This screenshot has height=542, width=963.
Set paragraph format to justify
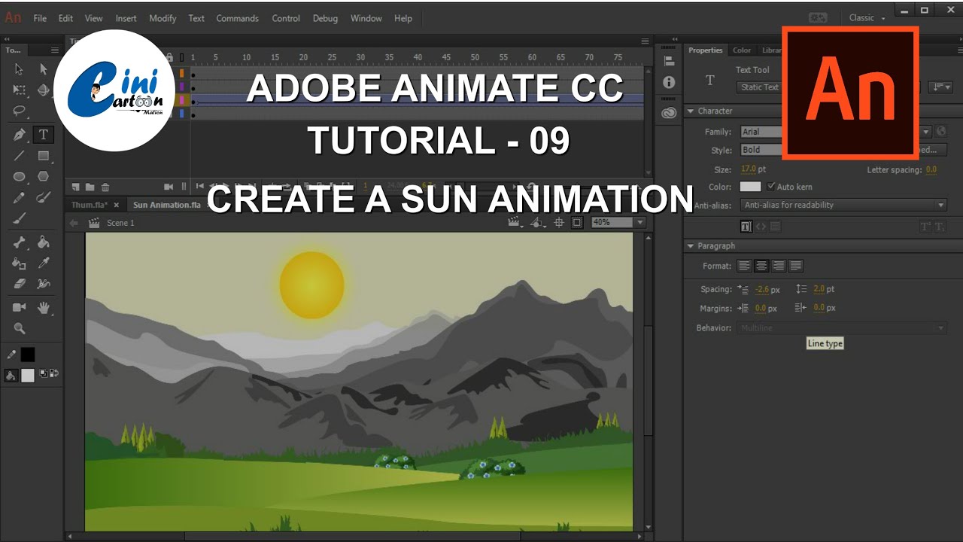(x=796, y=266)
